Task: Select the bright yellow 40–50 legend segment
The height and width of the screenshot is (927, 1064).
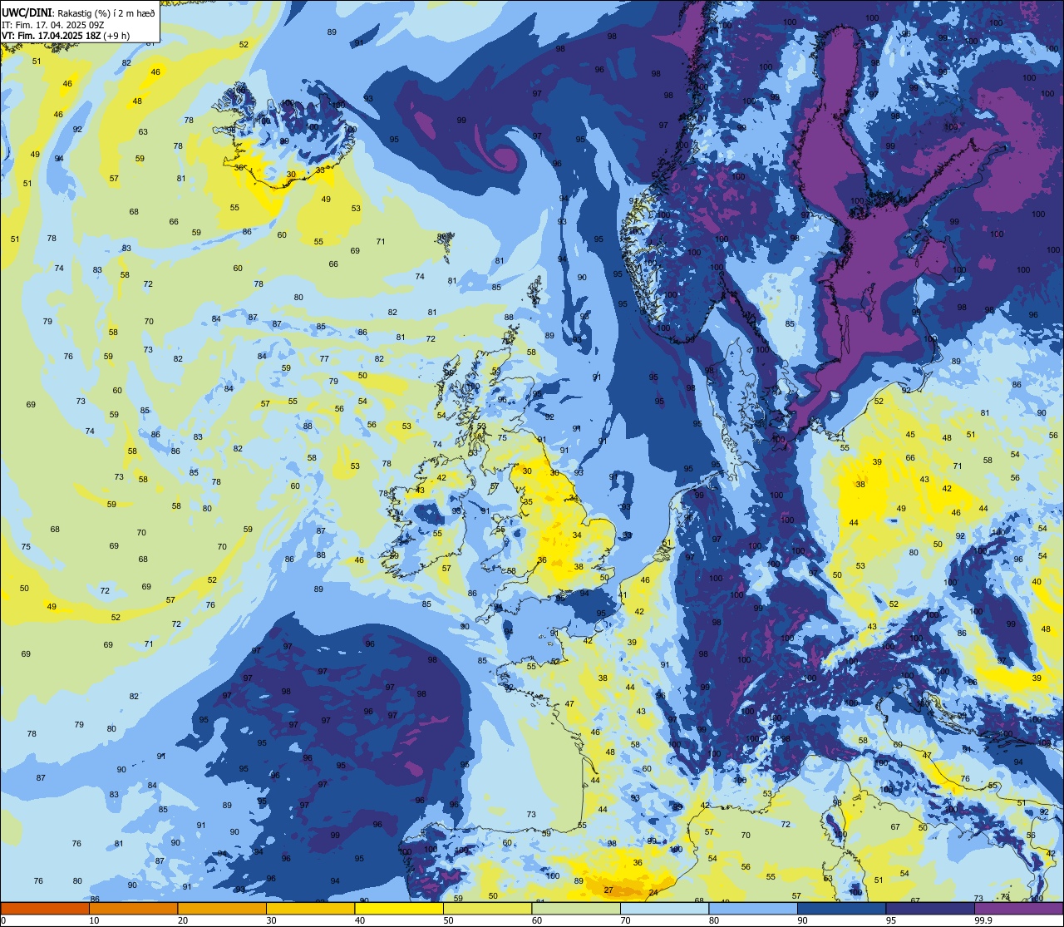Action: 399,908
